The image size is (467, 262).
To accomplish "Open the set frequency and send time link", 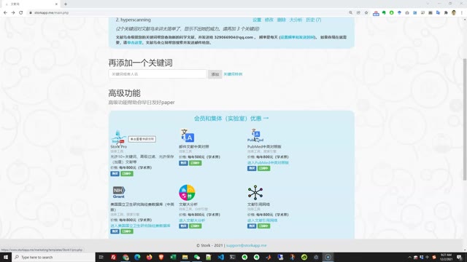I will 297,37.
